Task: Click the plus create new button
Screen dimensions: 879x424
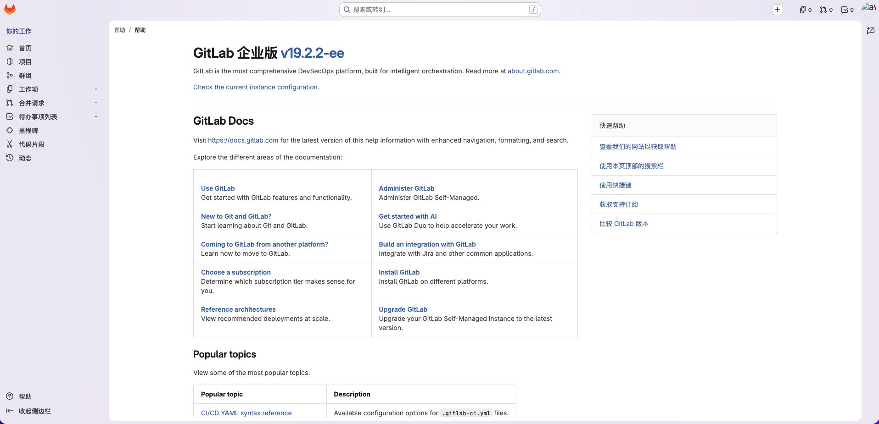Action: point(778,10)
